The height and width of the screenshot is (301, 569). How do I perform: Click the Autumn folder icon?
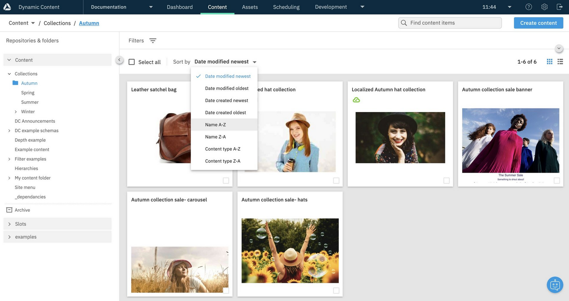(15, 83)
